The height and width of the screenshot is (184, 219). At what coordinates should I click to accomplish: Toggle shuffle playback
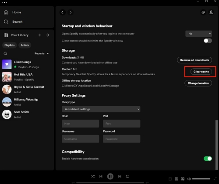click(93, 176)
